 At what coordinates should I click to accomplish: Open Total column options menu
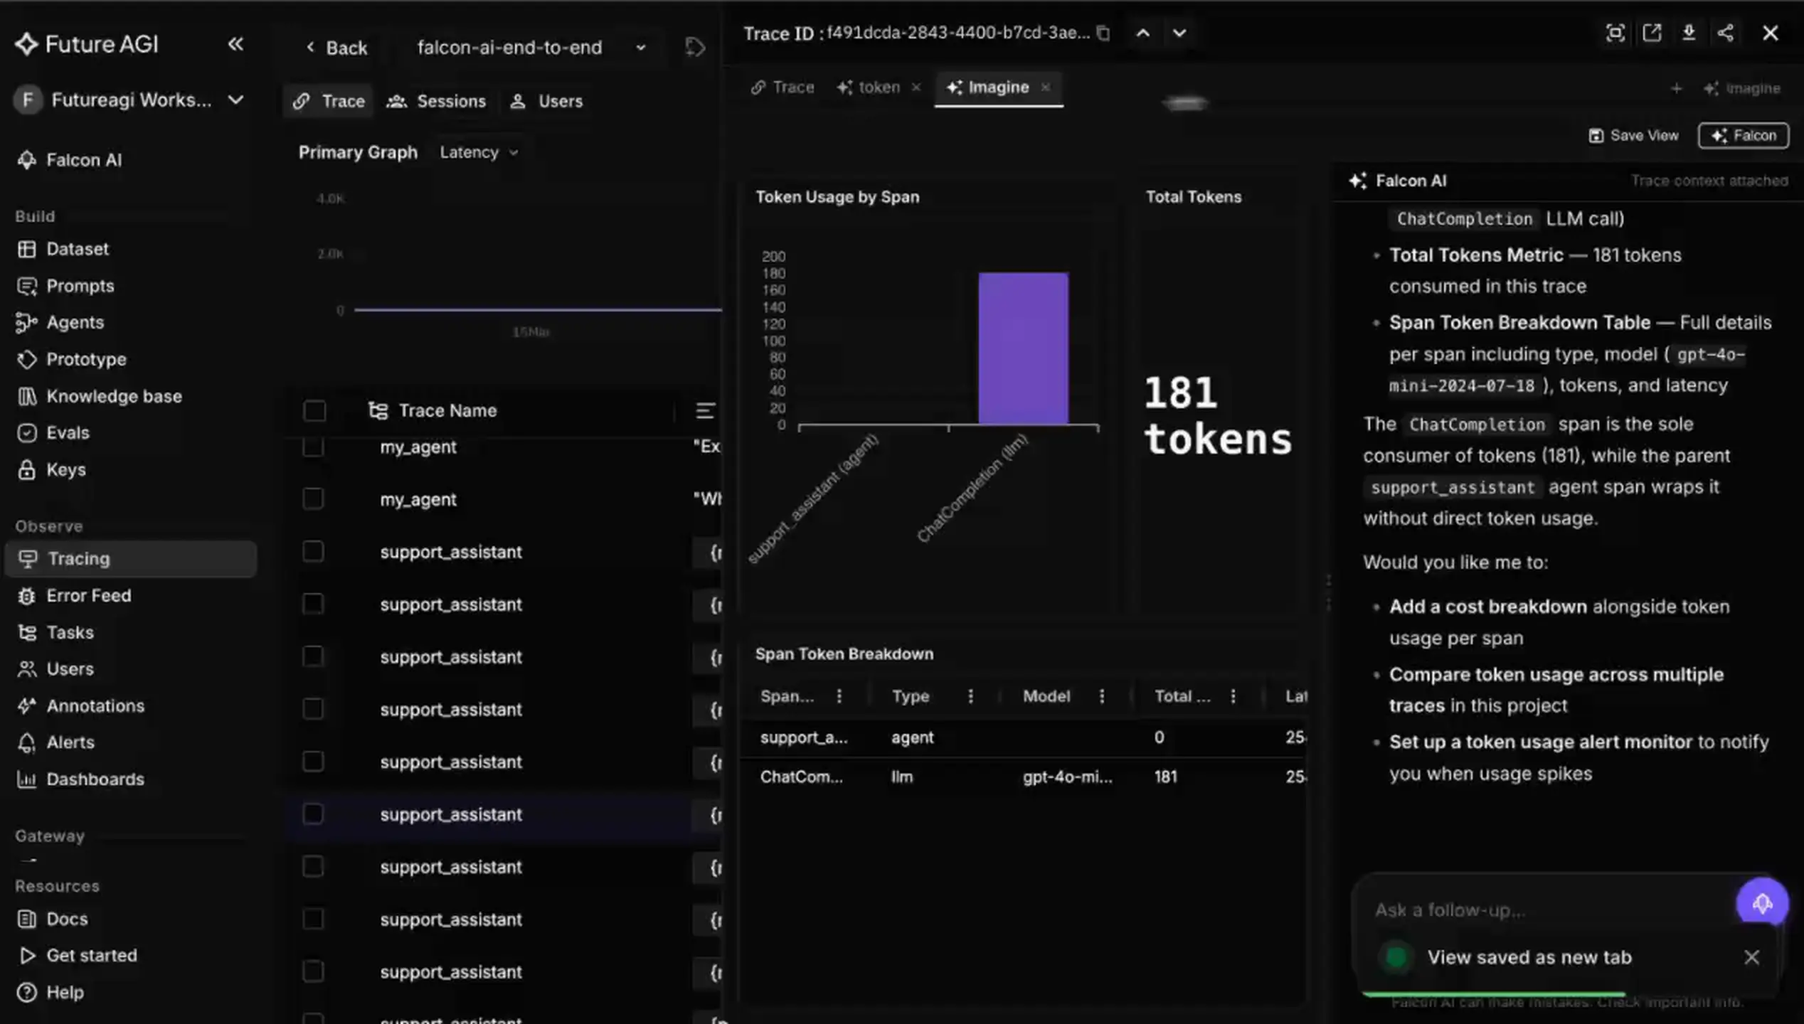[1233, 696]
